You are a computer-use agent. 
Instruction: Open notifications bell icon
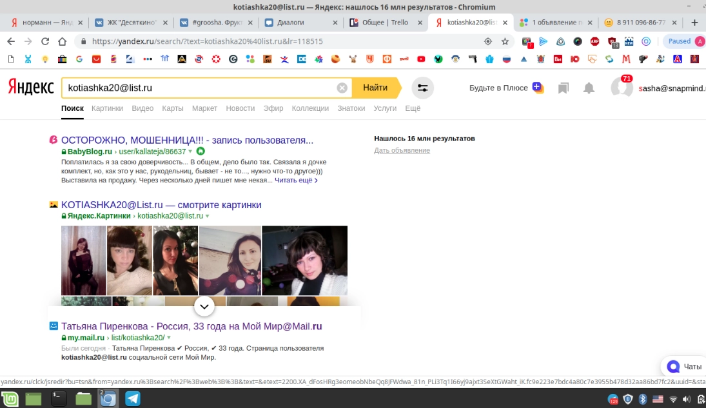(589, 88)
